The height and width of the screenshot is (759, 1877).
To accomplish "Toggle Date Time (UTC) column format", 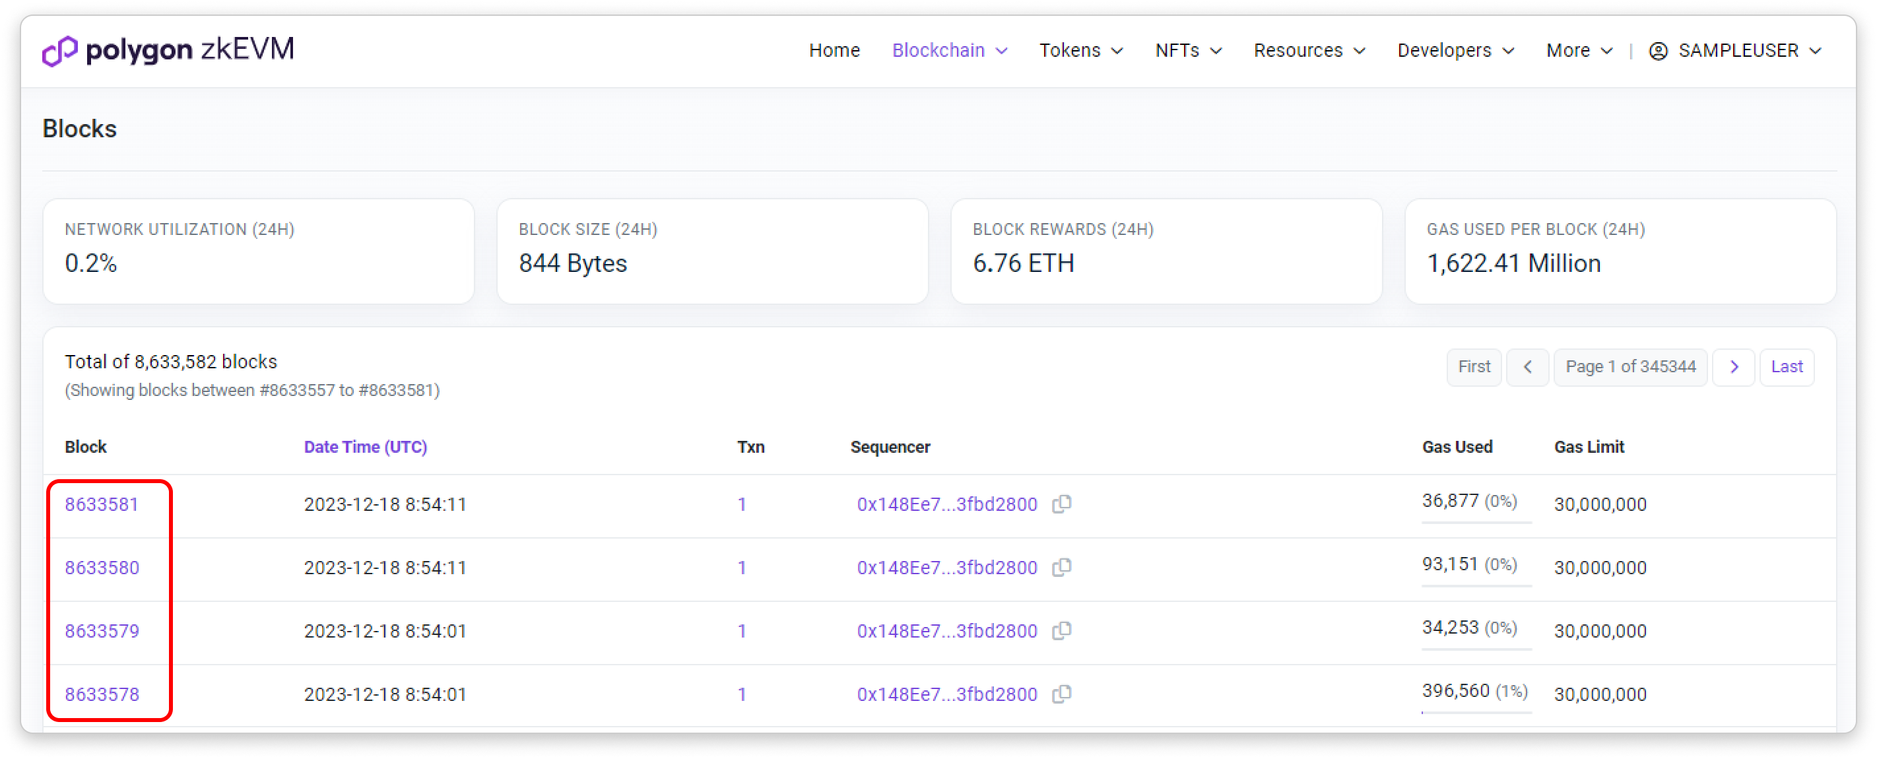I will click(365, 447).
